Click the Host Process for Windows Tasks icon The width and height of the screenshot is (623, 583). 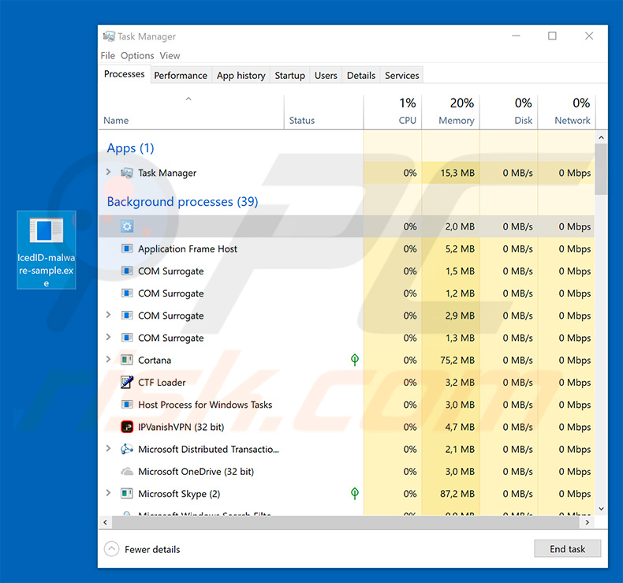(x=127, y=405)
